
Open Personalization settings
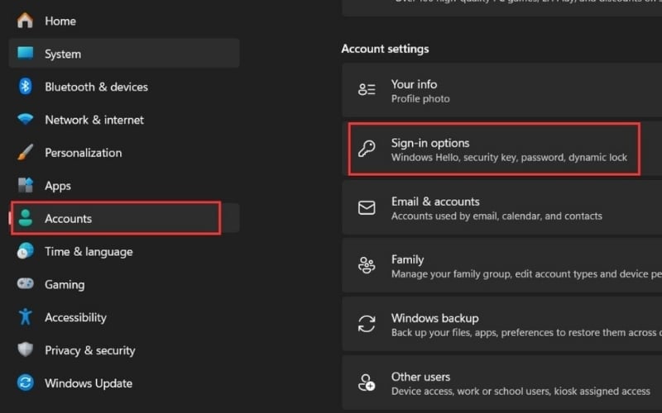point(124,152)
